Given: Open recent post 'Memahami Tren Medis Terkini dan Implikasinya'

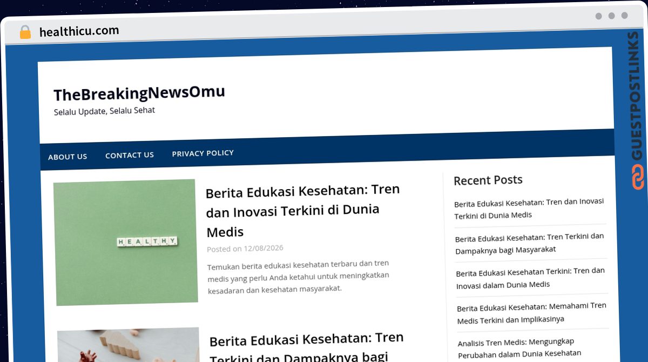Looking at the screenshot, I should tap(531, 312).
